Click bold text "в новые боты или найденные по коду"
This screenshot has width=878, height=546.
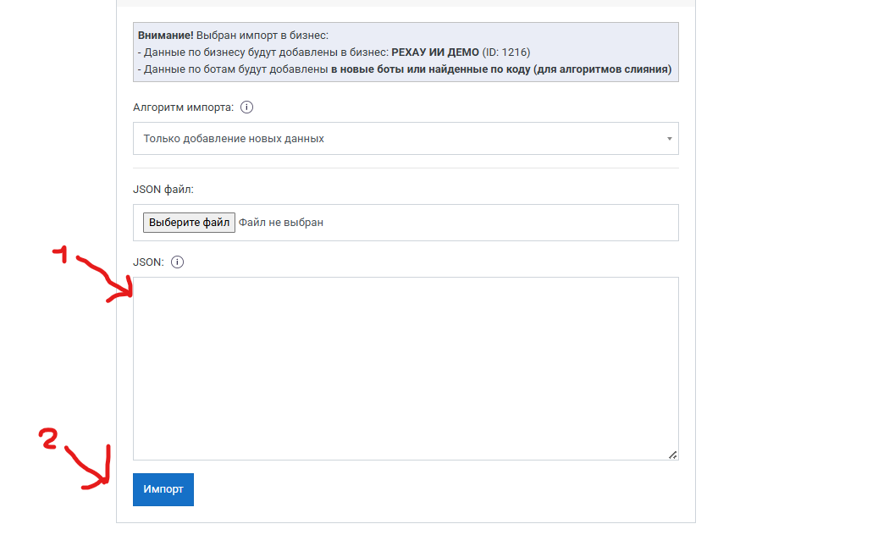tap(430, 69)
